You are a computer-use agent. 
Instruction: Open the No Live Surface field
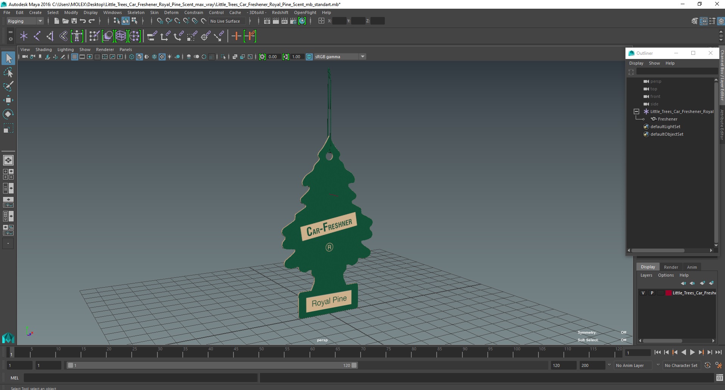point(227,21)
